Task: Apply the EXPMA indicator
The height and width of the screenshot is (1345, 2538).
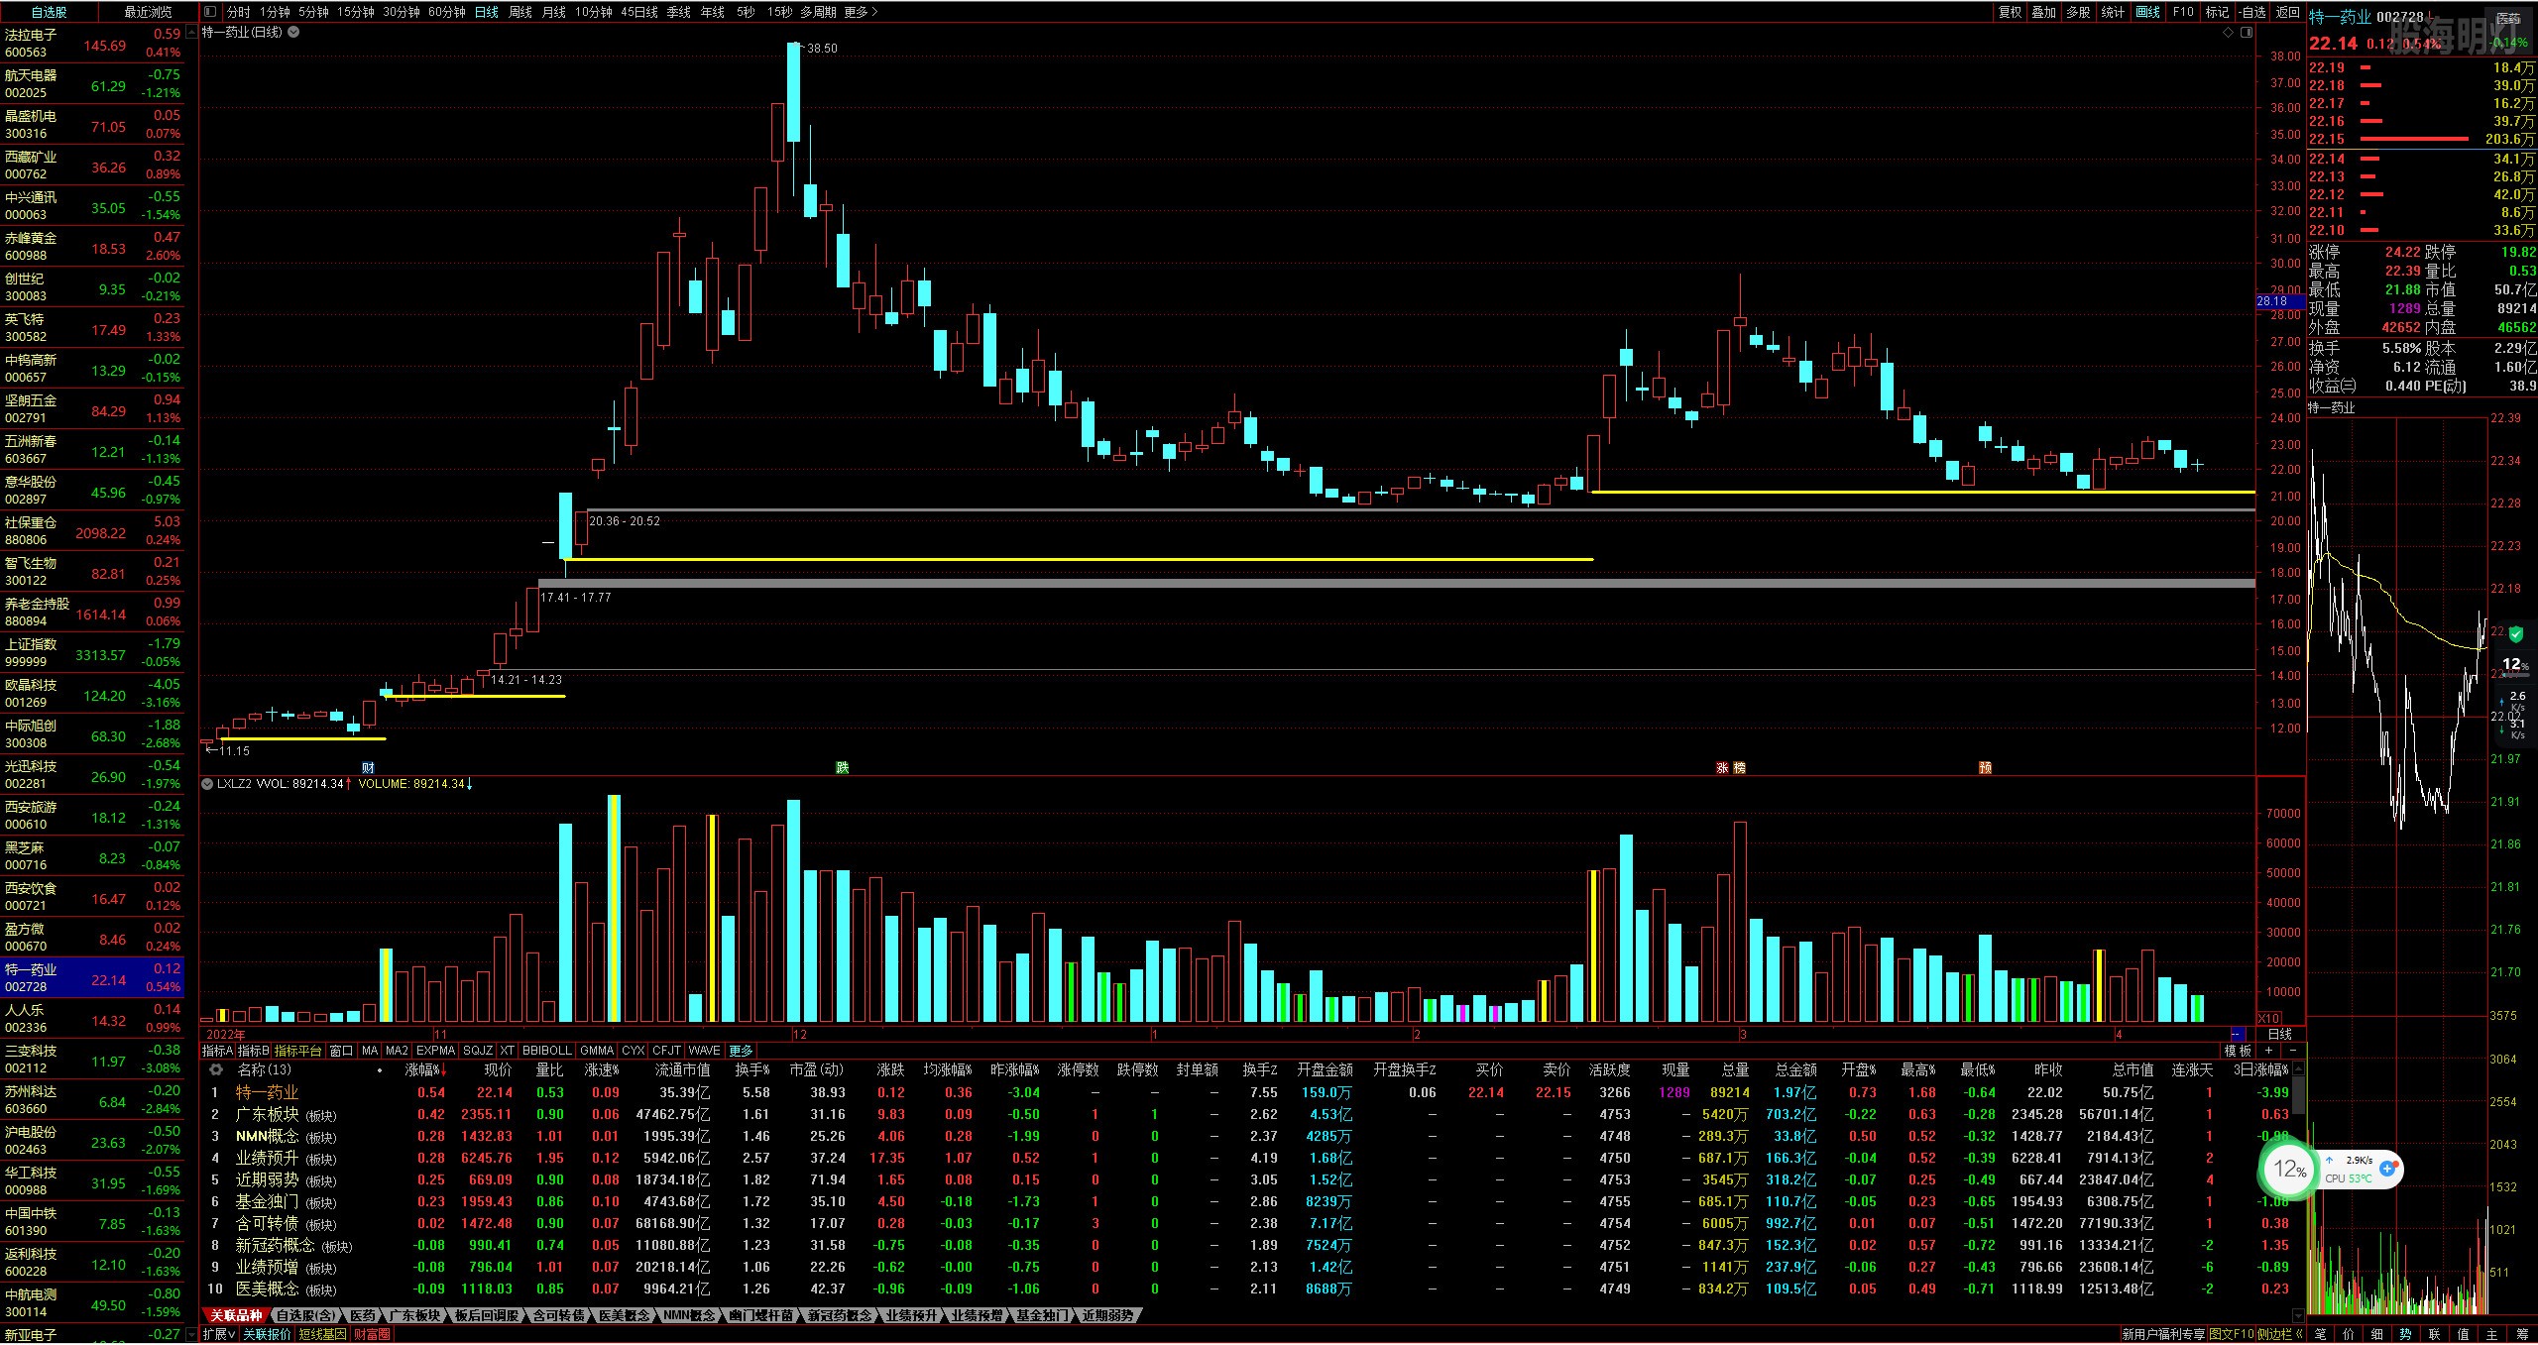Action: (x=435, y=1051)
